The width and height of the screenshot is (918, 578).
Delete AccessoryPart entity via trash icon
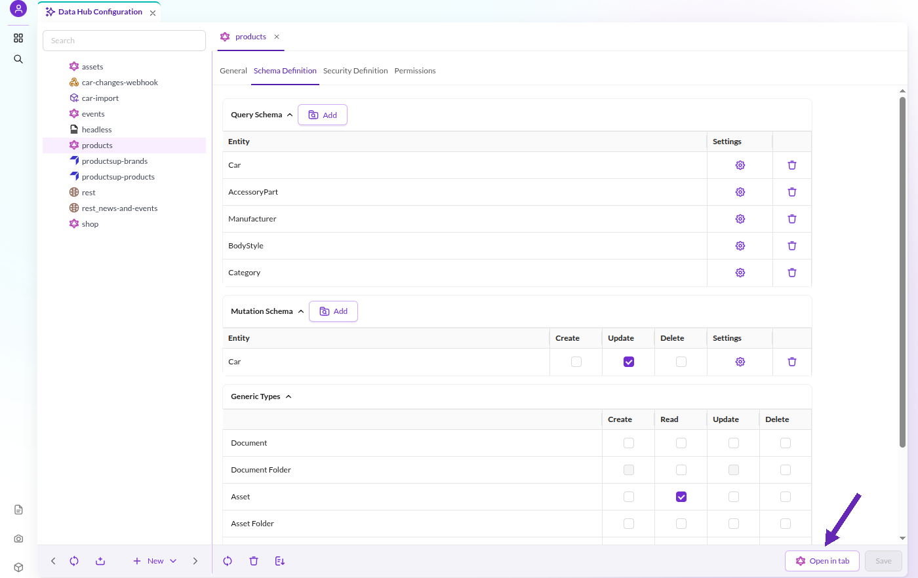pos(792,192)
